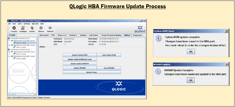The height and width of the screenshot is (107, 235).
Task: Close the Option ROM Save dialog
Action: [x=226, y=31]
